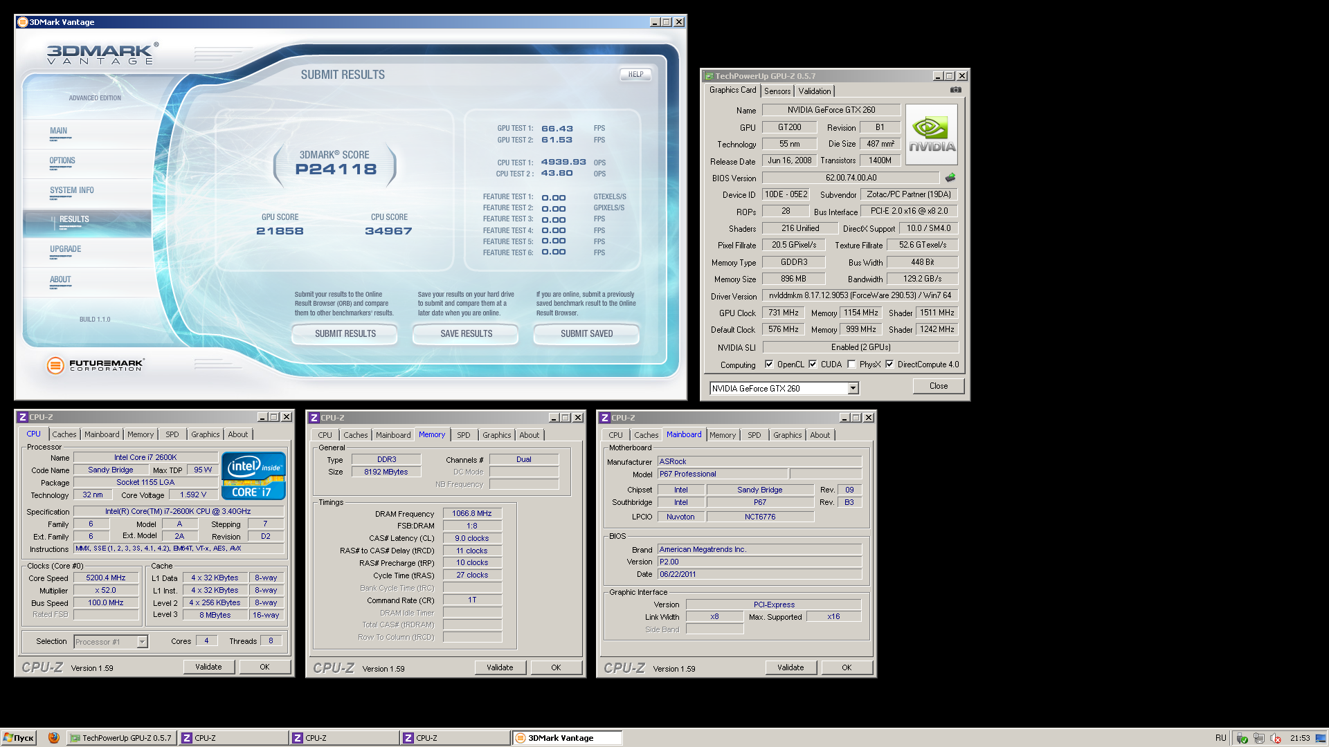
Task: Open the Processor #1 selection dropdown
Action: pos(142,642)
